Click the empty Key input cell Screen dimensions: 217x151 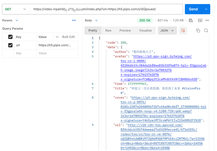click(x=25, y=53)
